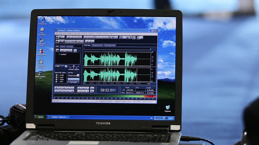Open the Recycle Bin desktop icon
This screenshot has height=145, width=259.
tap(167, 109)
